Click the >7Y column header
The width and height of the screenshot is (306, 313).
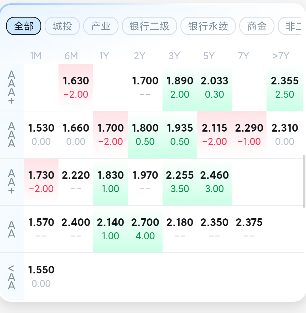coord(281,56)
